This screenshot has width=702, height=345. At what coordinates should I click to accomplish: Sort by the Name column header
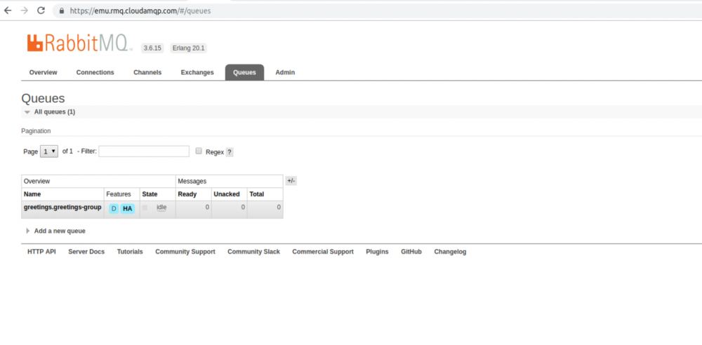click(x=32, y=194)
